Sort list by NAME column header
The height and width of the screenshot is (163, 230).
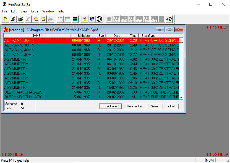pyautogui.click(x=37, y=36)
